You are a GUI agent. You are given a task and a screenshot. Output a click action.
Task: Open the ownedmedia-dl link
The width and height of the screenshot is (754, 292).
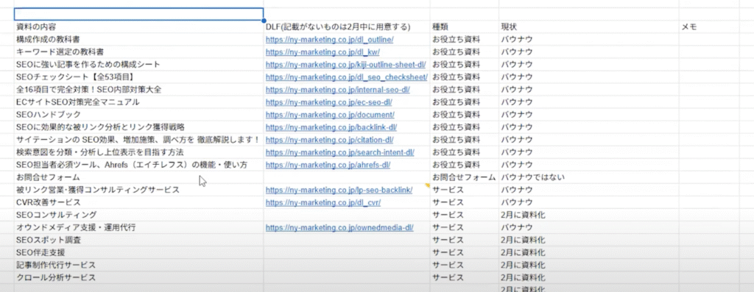tap(339, 227)
